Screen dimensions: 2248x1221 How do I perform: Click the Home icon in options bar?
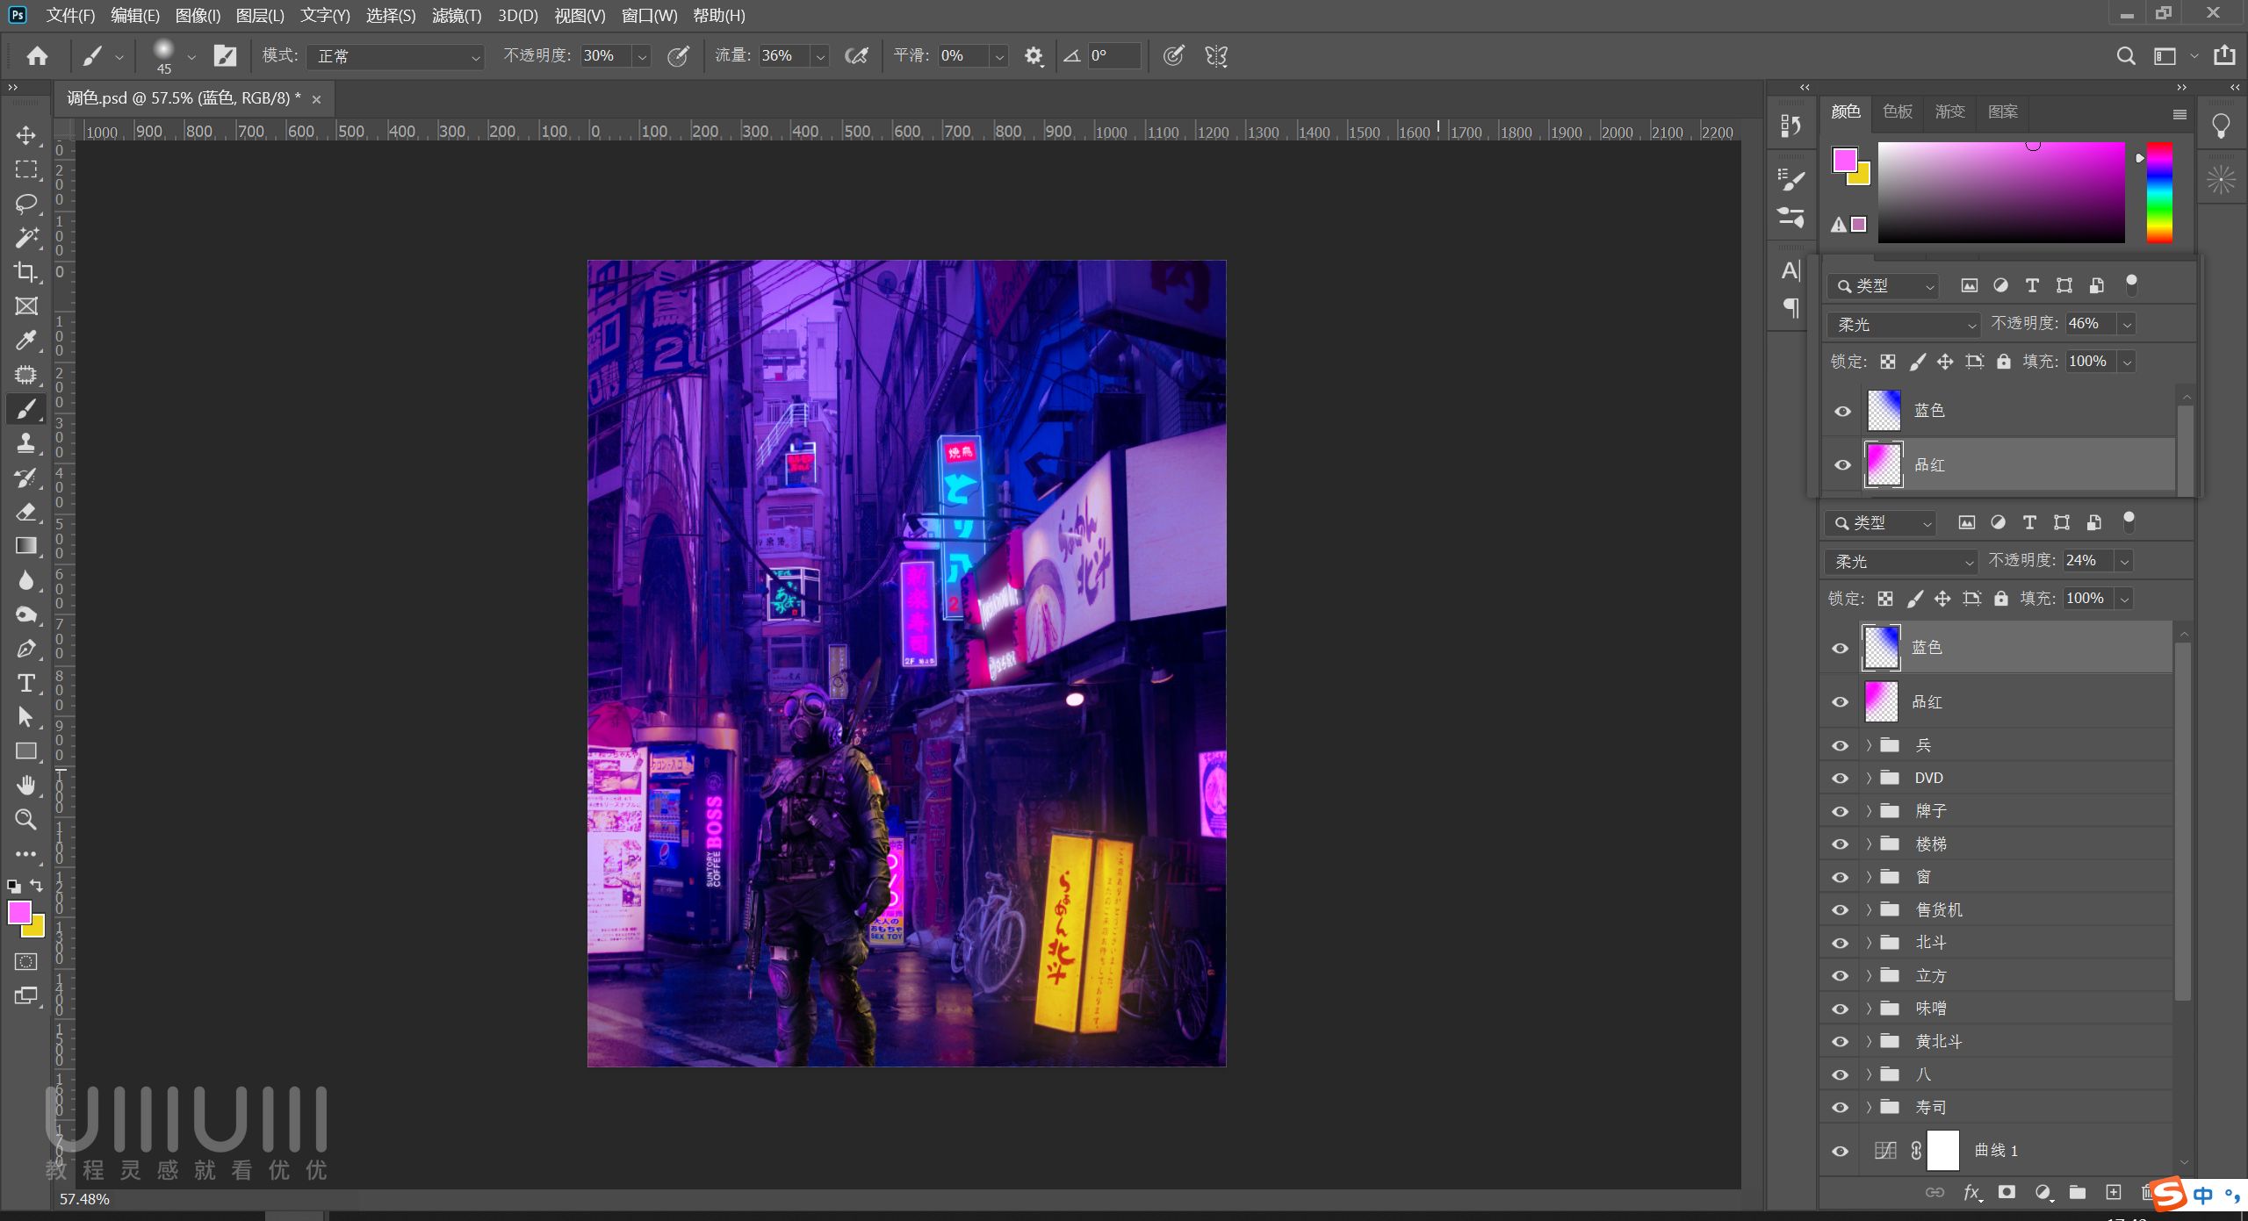(37, 56)
